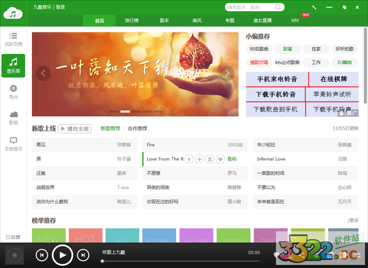The image size is (368, 268).
Task: Open the blue INTERNET chart tile
Action: (159, 236)
